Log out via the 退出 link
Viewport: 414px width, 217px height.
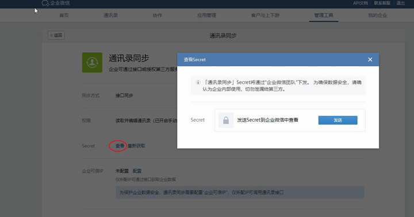point(401,3)
